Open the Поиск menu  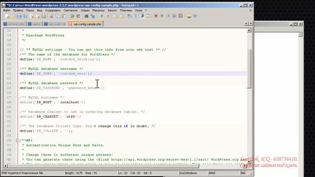point(30,10)
